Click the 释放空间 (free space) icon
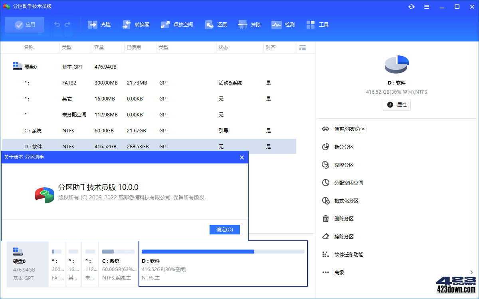The height and width of the screenshot is (299, 479). (x=176, y=24)
